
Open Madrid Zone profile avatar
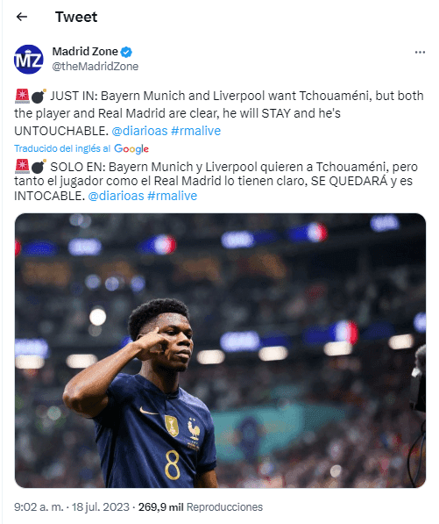(29, 60)
